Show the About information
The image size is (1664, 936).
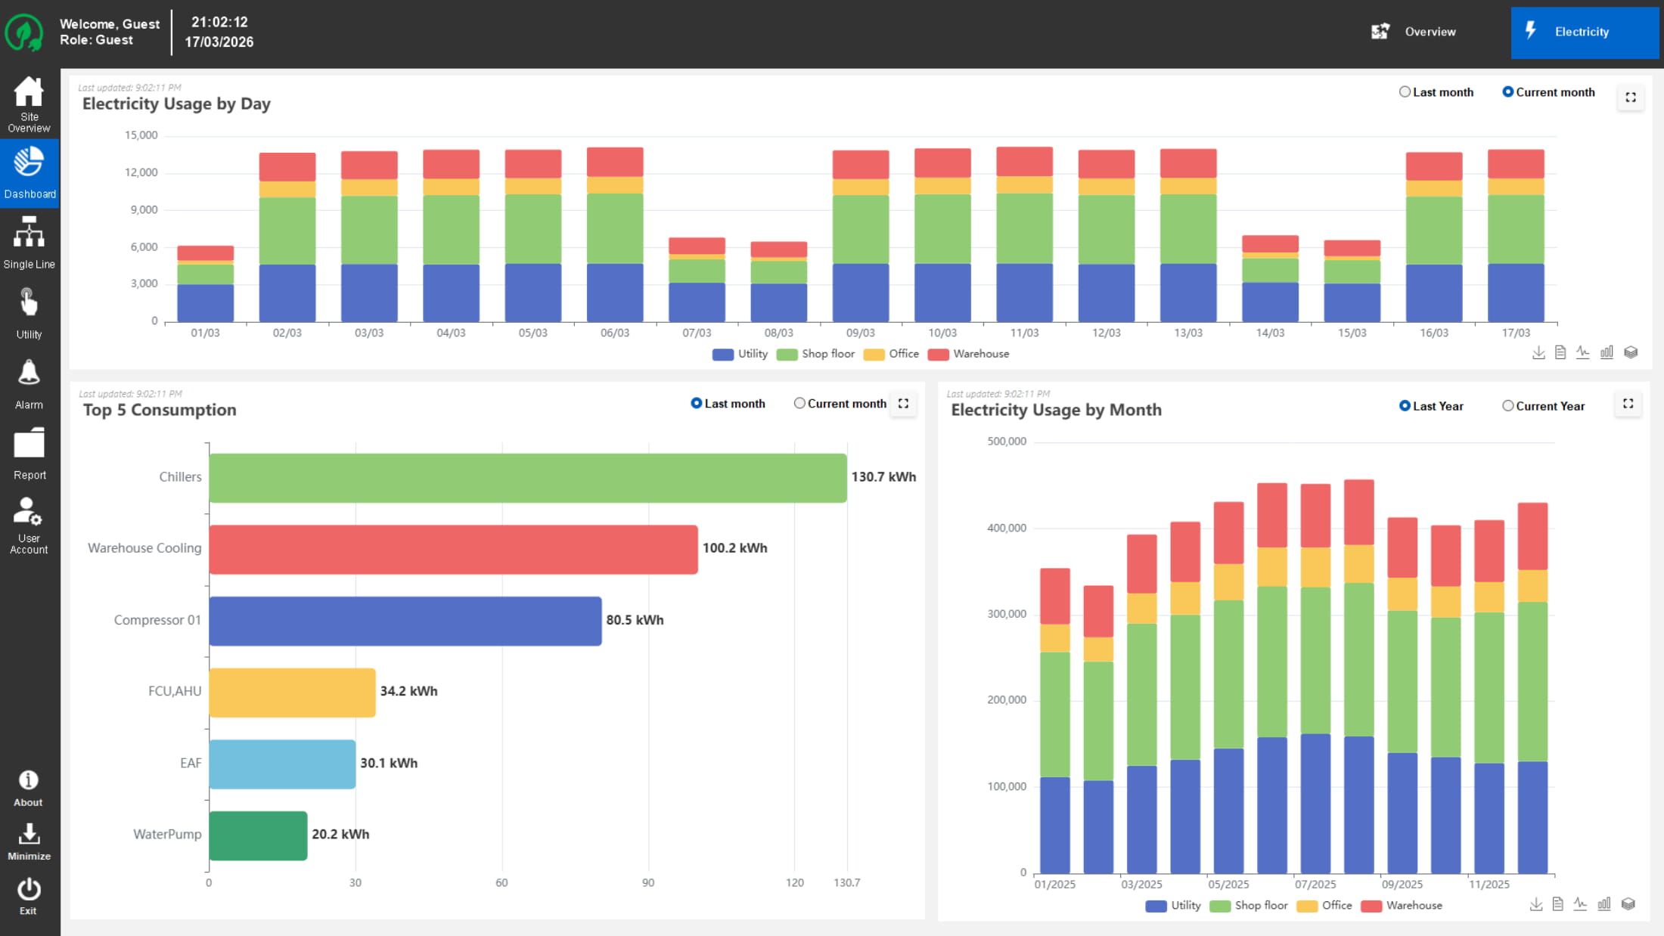(29, 789)
